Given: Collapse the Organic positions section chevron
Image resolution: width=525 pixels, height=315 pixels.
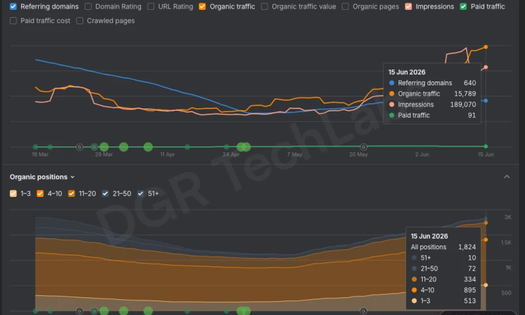Looking at the screenshot, I should (507, 177).
